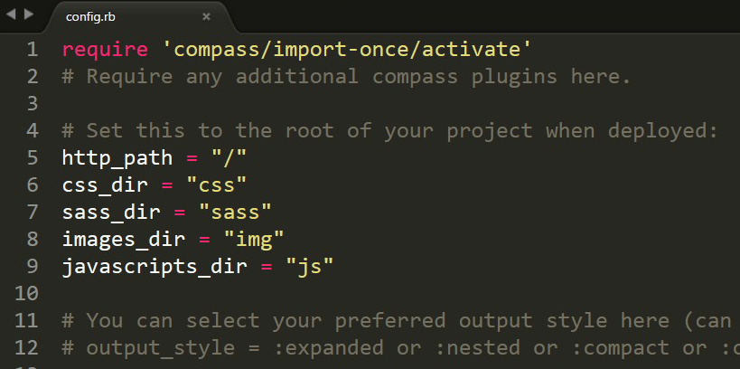The image size is (740, 369).
Task: Click the sass_dir variable name
Action: point(110,212)
